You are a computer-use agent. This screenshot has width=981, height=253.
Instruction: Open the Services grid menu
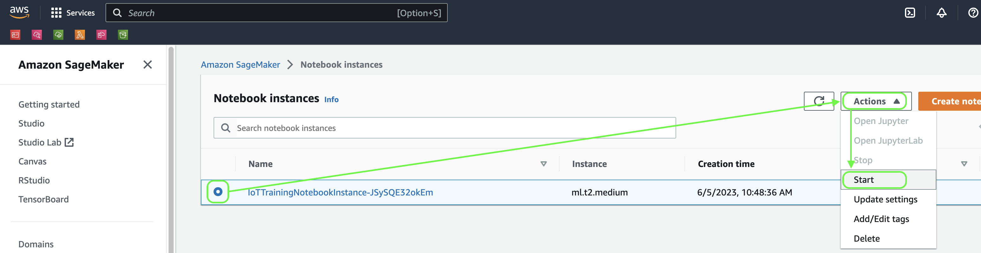73,13
